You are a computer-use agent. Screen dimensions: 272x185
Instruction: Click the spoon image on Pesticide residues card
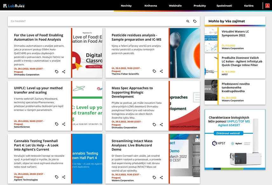[185, 53]
